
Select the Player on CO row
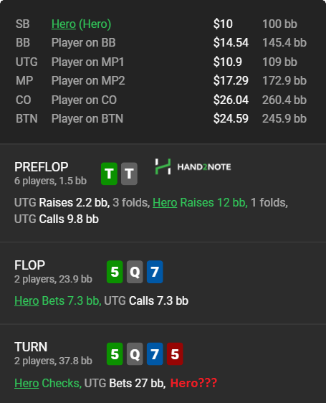point(161,100)
